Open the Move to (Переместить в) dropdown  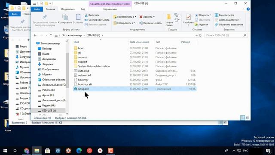tap(125, 17)
